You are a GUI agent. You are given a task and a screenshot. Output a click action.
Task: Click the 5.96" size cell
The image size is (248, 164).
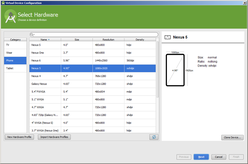77,60
